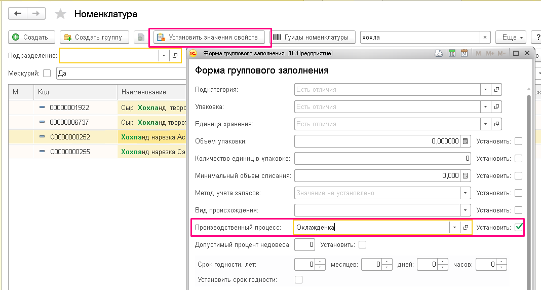The height and width of the screenshot is (290, 541).
Task: Click the Хохланд нарезка Сэ item name
Action: 153,152
